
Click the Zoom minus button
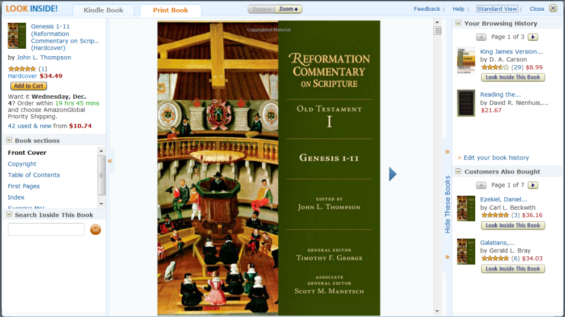(262, 9)
